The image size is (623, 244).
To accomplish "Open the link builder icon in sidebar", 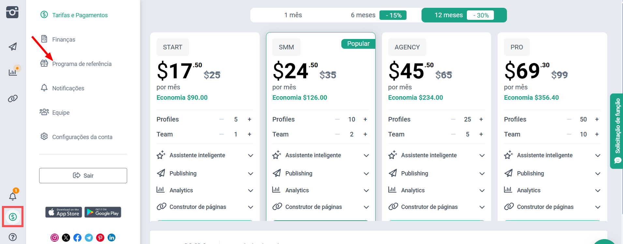I will (x=13, y=98).
